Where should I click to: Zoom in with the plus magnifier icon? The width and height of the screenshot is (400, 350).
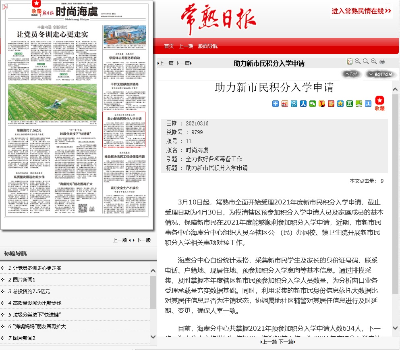coord(358,61)
